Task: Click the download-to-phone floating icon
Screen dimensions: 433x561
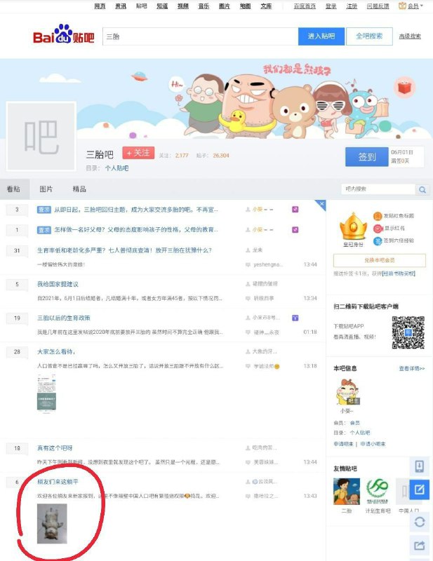Action: (420, 466)
